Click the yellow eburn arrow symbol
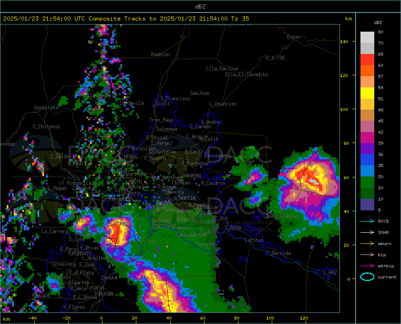 tap(367, 243)
